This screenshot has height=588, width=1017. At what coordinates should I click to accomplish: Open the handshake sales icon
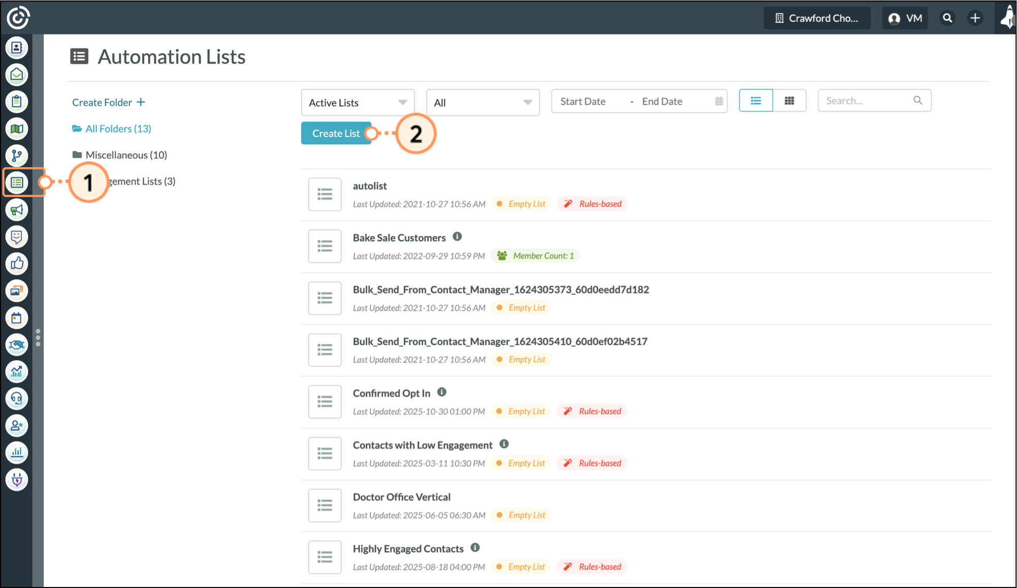tap(17, 345)
